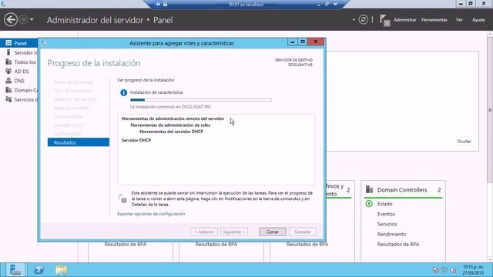
Task: Open the Ver menu
Action: 459,20
